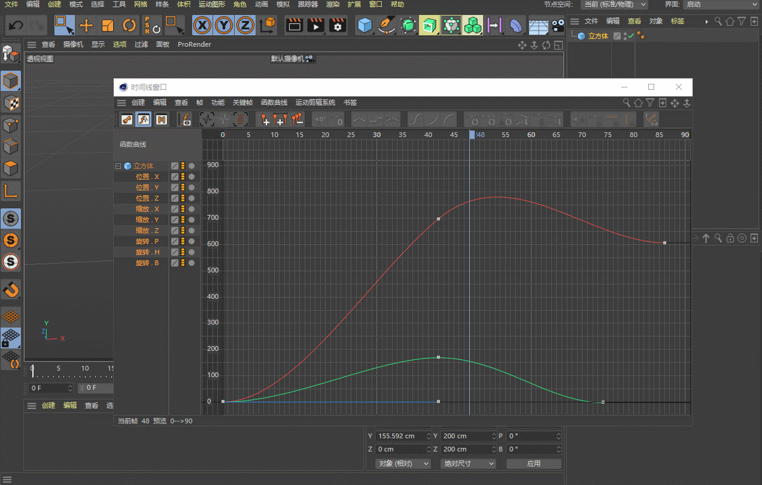The height and width of the screenshot is (485, 762).
Task: Select the 缩放 . X track in timeline
Action: click(x=147, y=209)
